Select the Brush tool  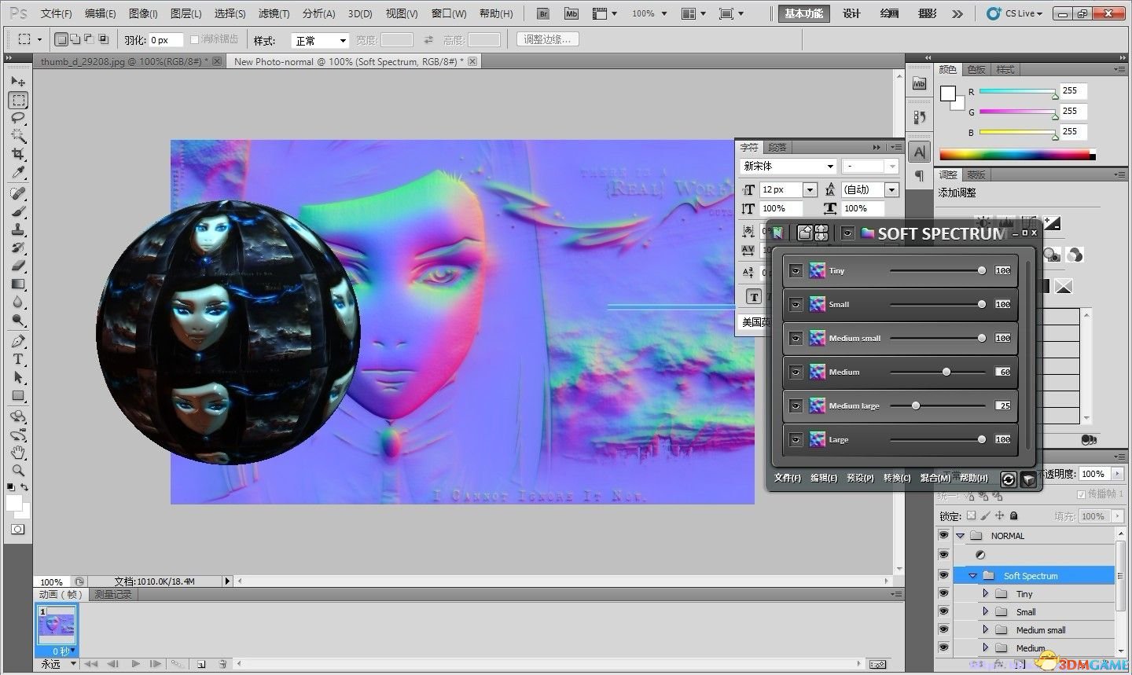[18, 211]
